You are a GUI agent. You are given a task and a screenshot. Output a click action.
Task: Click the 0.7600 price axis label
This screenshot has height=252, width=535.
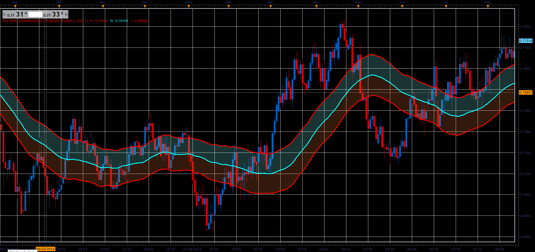point(525,69)
